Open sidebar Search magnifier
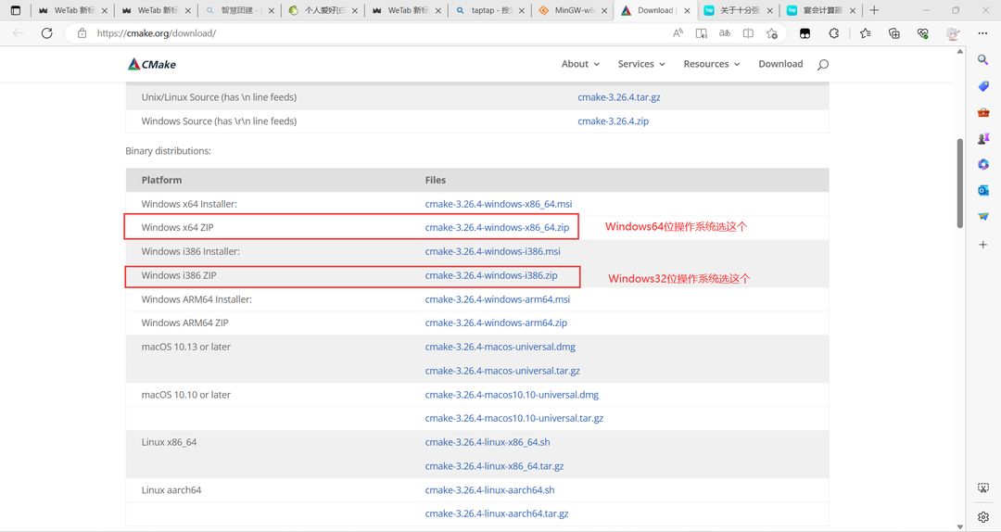This screenshot has height=532, width=1001. coord(983,59)
